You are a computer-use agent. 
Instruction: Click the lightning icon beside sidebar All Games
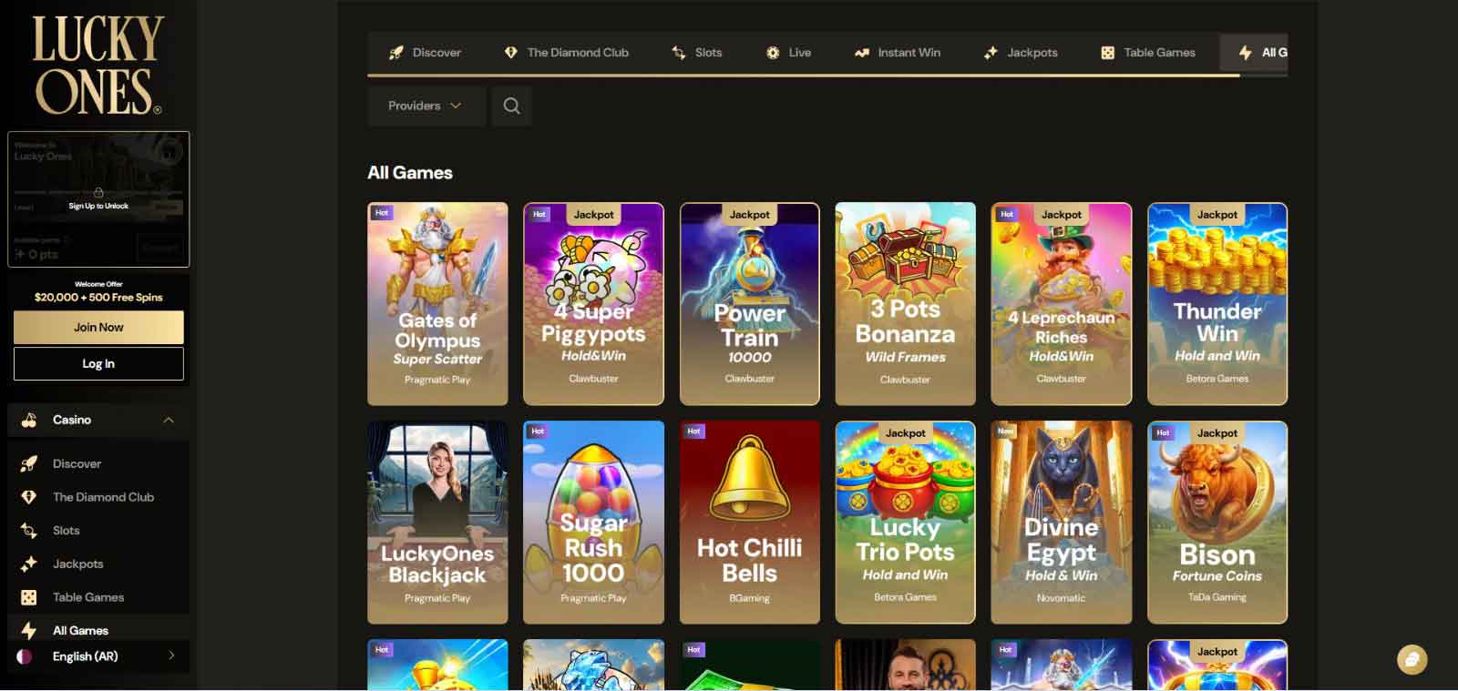point(29,630)
